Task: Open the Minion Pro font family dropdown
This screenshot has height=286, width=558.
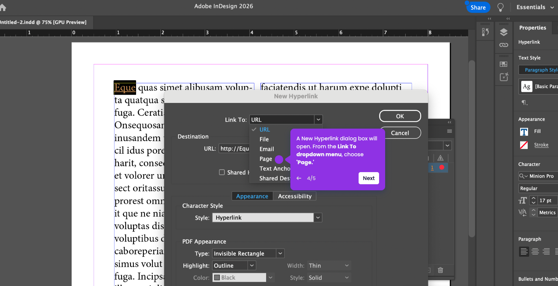Action: 538,176
